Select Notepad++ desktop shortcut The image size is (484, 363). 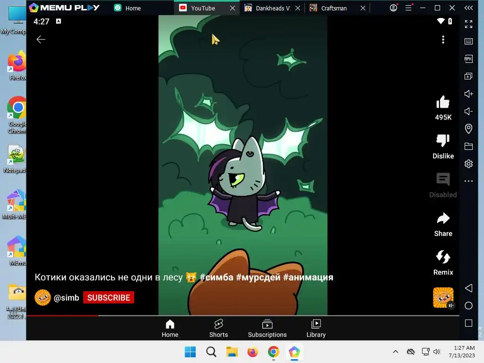15,159
